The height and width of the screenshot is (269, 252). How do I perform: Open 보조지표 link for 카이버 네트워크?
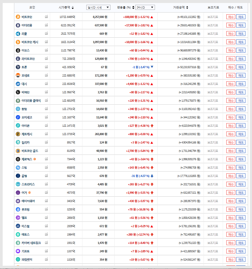(213, 243)
